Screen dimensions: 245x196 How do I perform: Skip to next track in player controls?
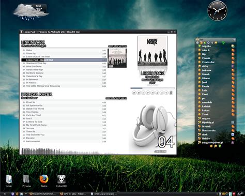pyautogui.click(x=152, y=93)
